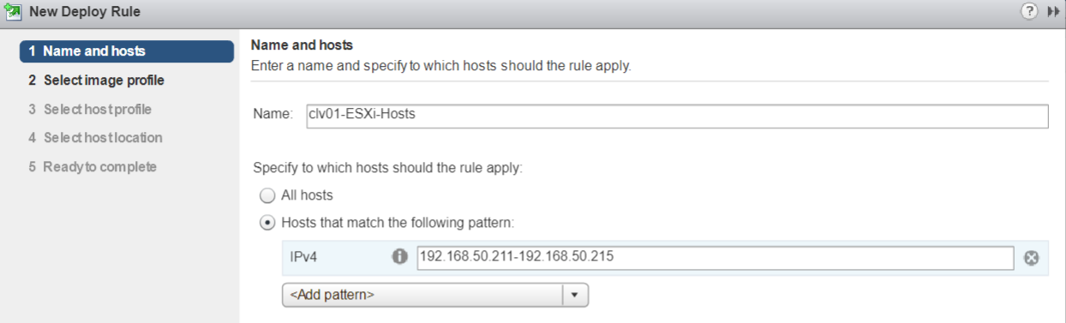Go to step 2 Select image profile
1066x323 pixels.
tap(95, 81)
